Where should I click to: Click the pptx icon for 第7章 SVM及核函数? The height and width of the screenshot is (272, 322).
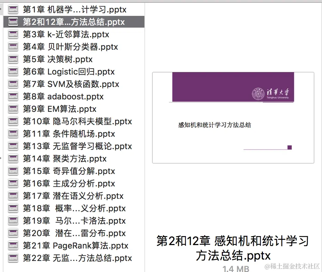(x=13, y=84)
